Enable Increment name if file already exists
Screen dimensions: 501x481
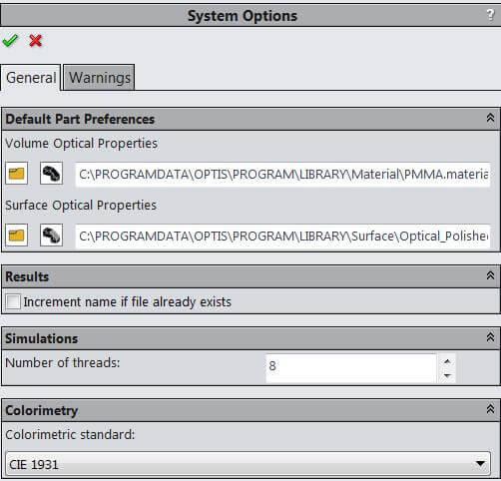click(13, 301)
